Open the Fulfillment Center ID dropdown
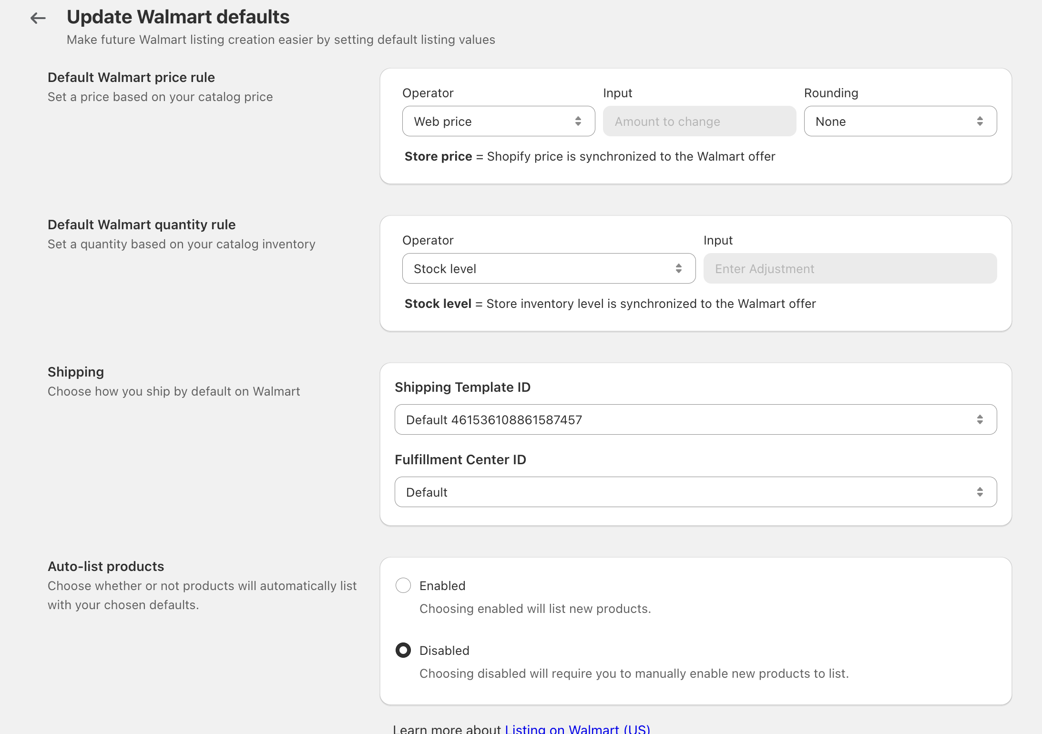This screenshot has height=734, width=1042. 695,492
